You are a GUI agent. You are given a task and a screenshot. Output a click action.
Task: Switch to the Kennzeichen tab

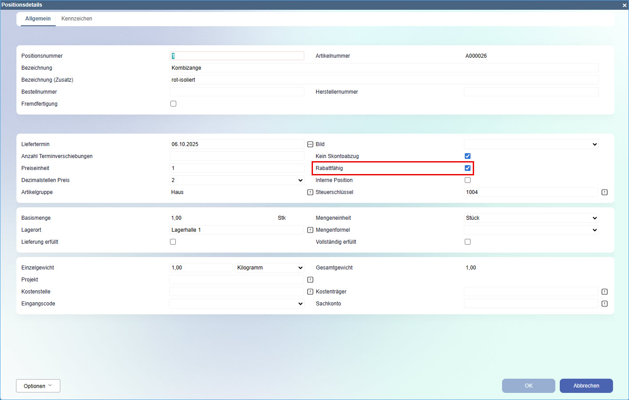(77, 19)
